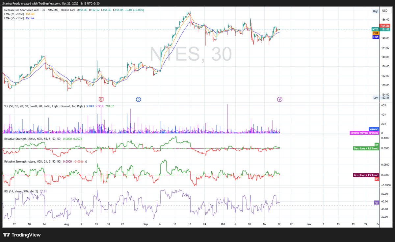Click the 124.00 price axis value
395x242 pixels.
(x=385, y=95)
